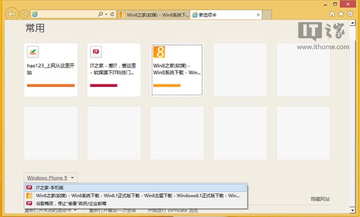360x217 pixels.
Task: Click the 隐藏网站 link
Action: coord(320,199)
